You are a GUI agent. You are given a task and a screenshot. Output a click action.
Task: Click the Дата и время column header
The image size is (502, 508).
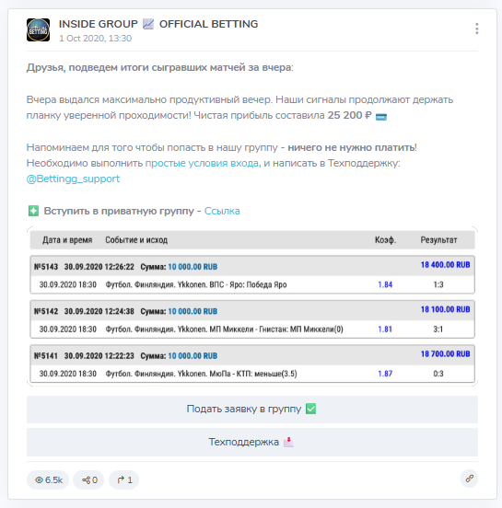67,240
